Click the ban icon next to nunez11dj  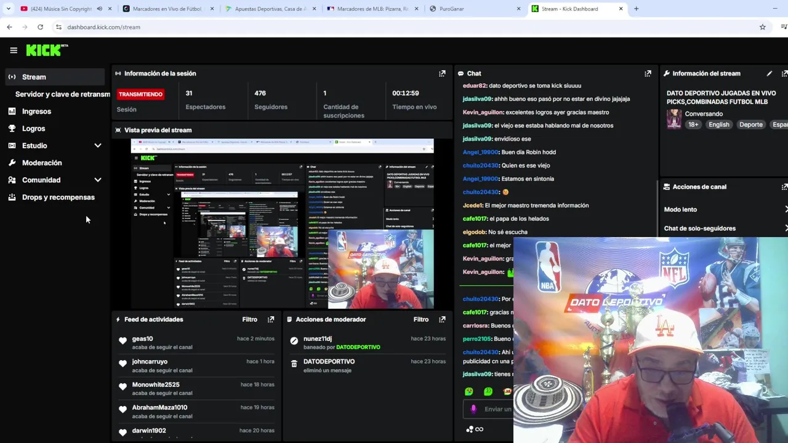(x=294, y=341)
